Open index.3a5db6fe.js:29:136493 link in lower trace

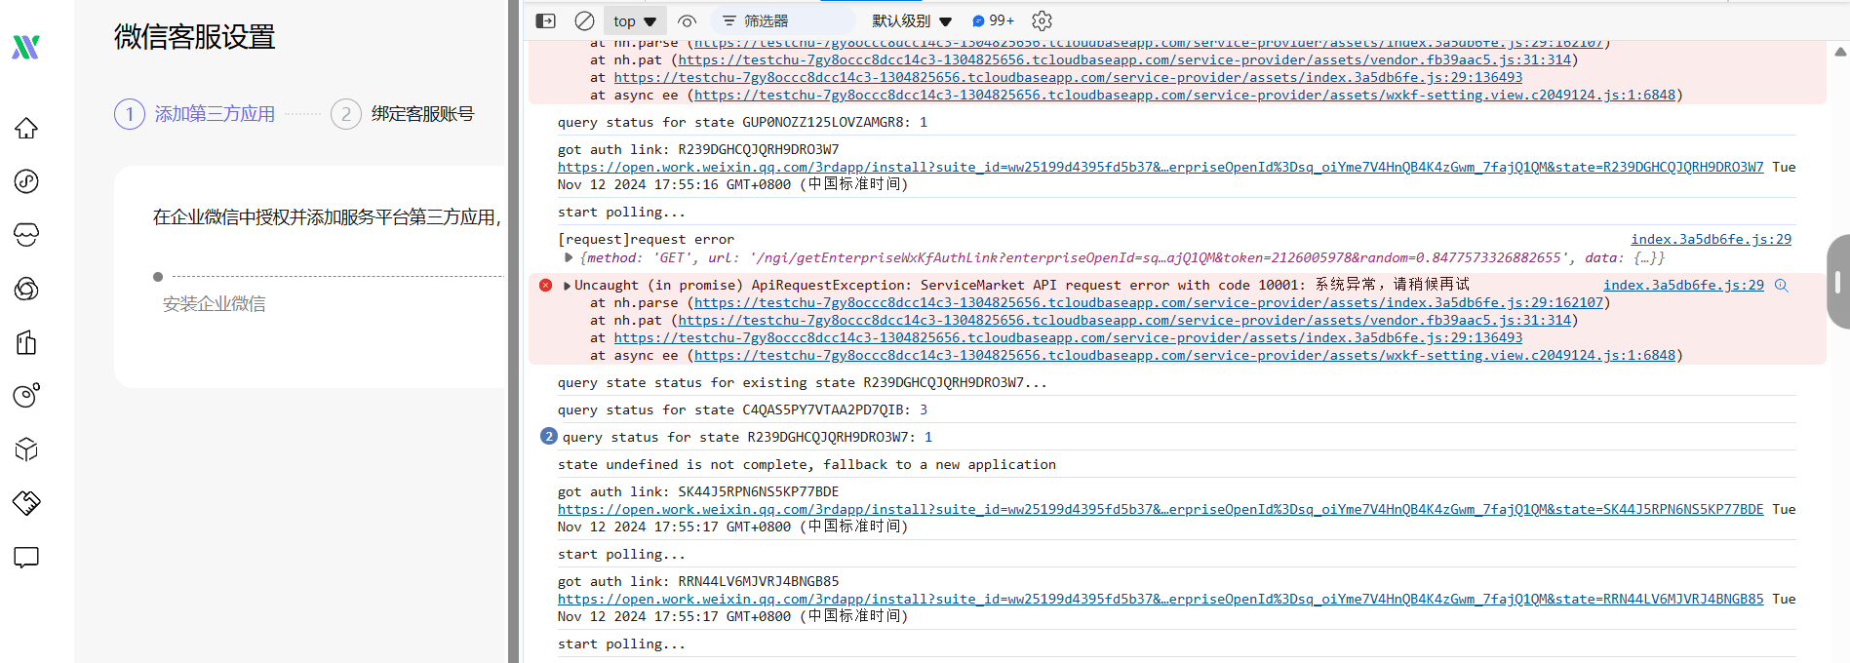[x=1068, y=337]
